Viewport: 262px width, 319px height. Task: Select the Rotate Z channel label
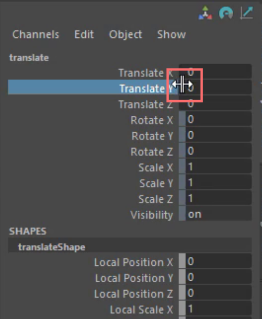152,152
